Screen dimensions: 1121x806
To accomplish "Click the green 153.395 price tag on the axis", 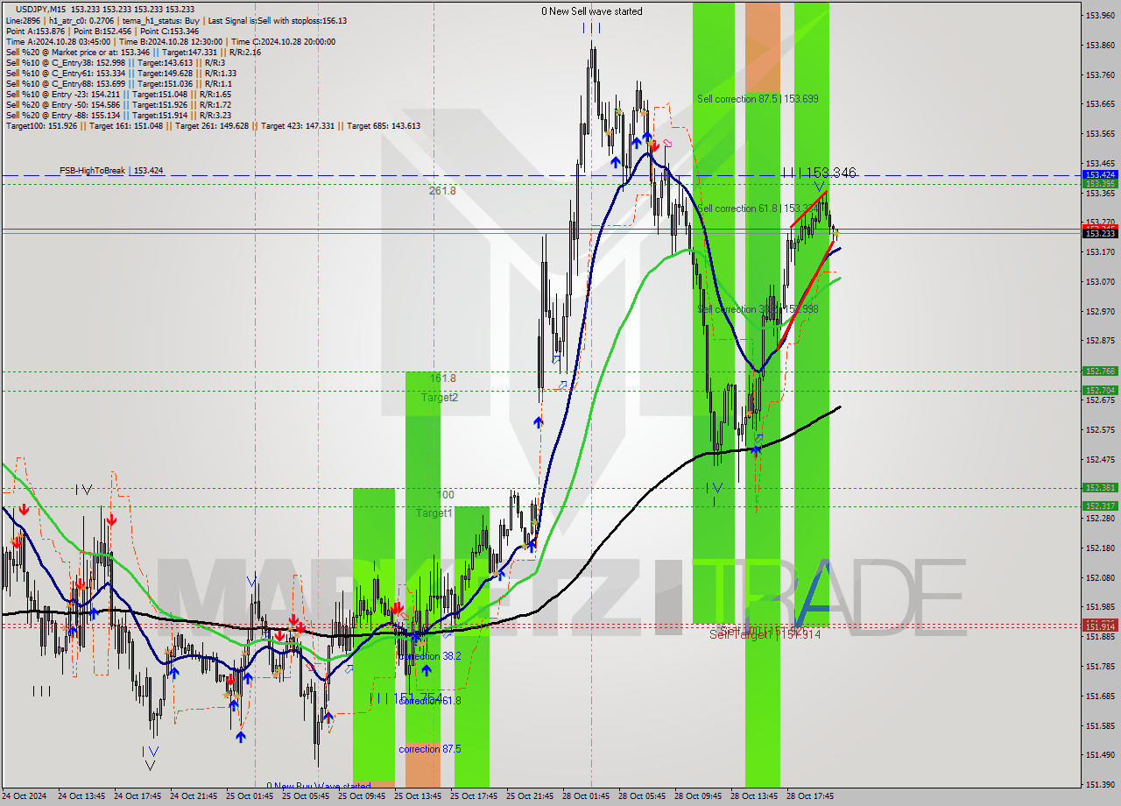I will 1100,183.
